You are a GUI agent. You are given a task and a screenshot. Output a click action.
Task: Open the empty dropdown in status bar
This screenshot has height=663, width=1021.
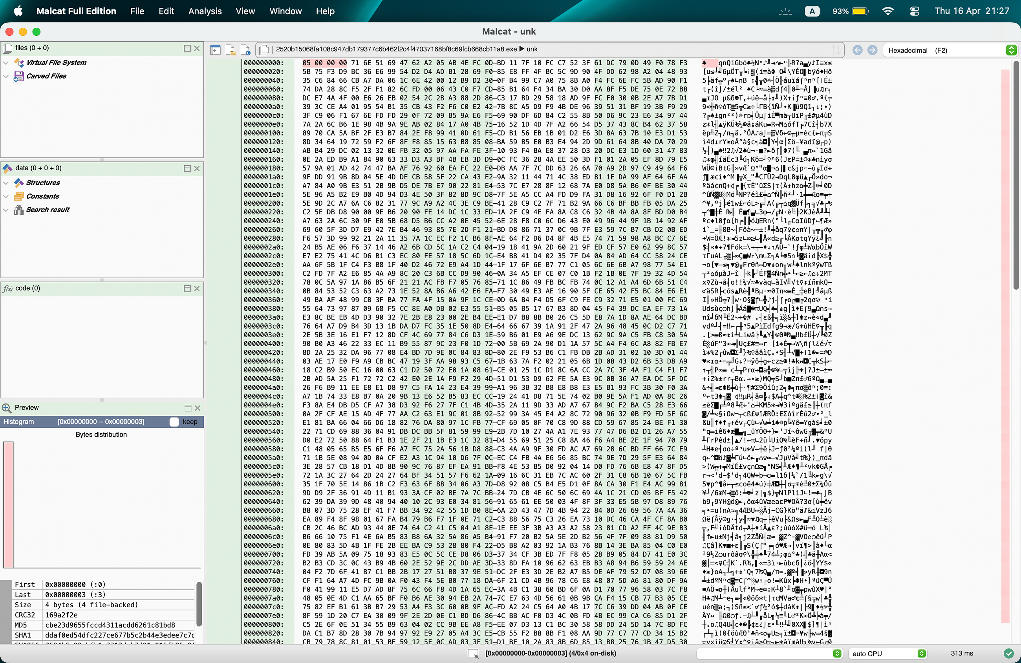pyautogui.click(x=769, y=654)
